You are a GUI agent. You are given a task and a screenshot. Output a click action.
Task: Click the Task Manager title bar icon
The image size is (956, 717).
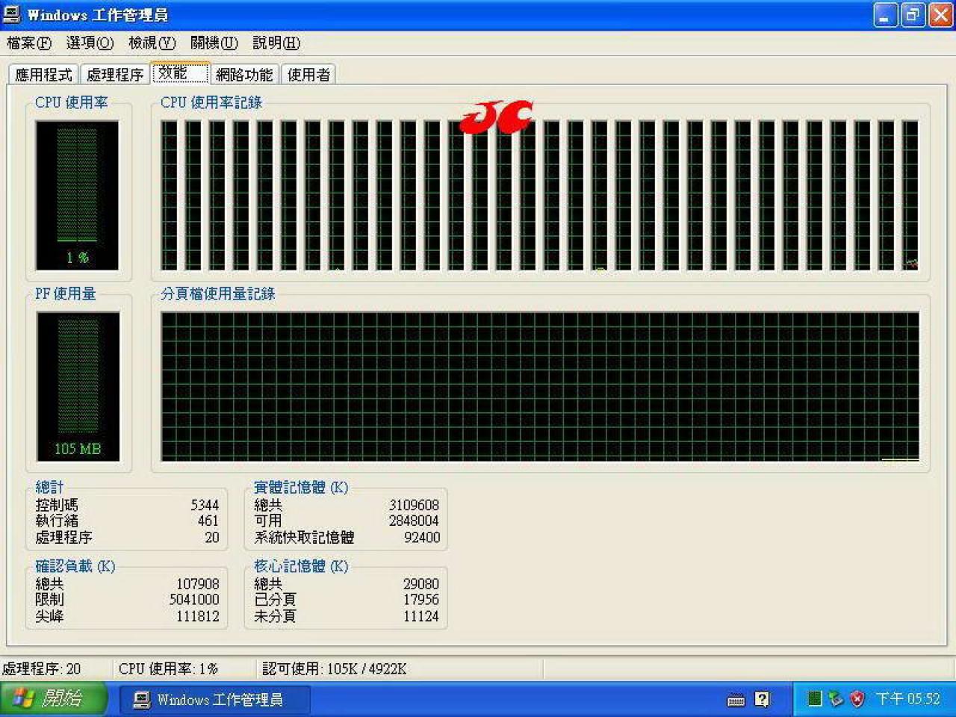[x=11, y=14]
